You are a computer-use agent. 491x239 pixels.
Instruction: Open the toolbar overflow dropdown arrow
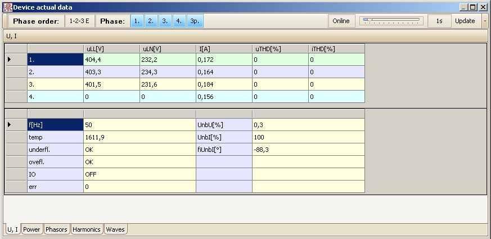pyautogui.click(x=485, y=21)
